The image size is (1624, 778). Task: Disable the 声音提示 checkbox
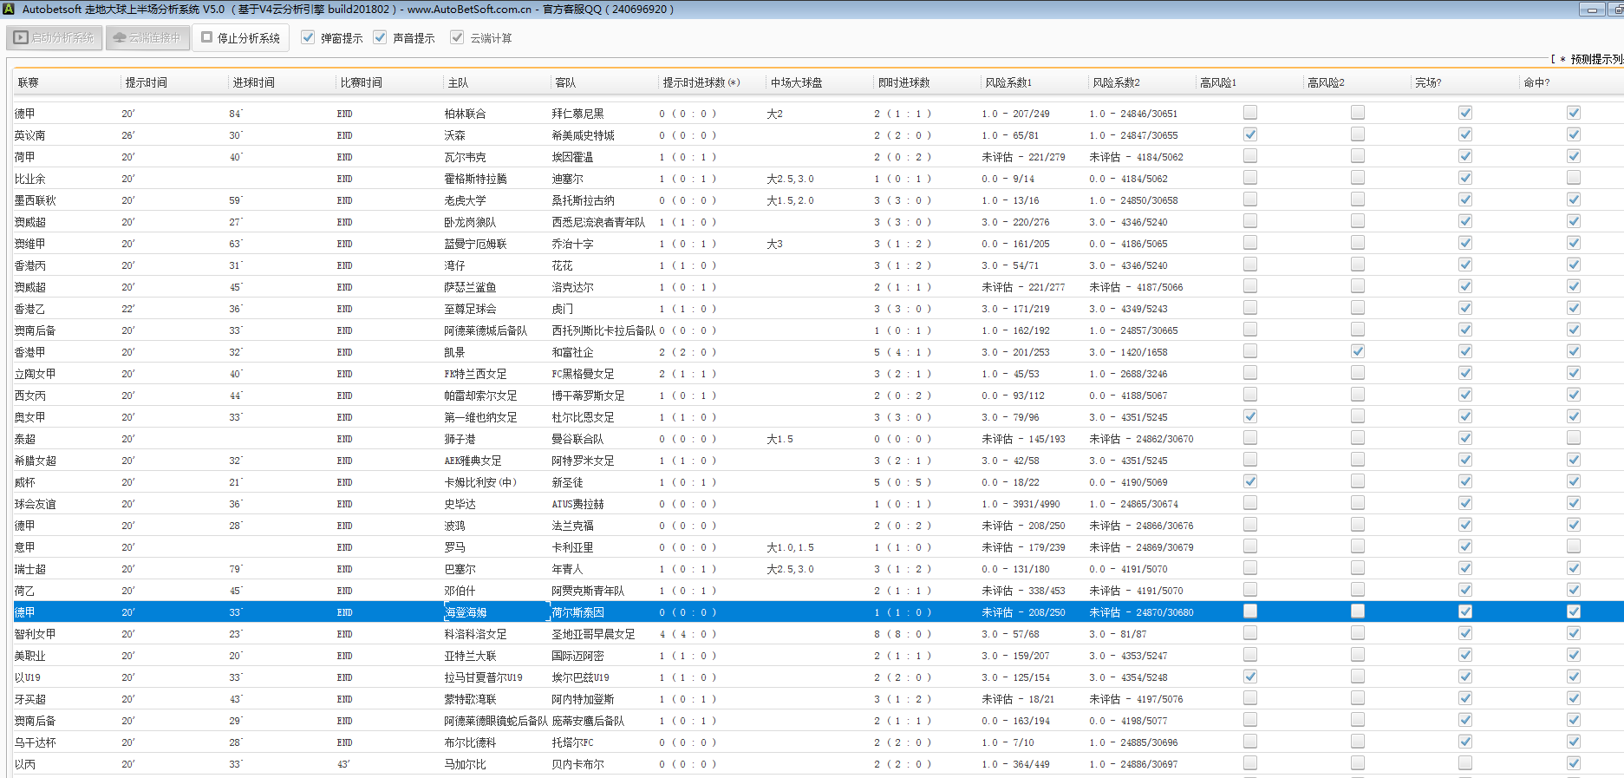(x=380, y=38)
